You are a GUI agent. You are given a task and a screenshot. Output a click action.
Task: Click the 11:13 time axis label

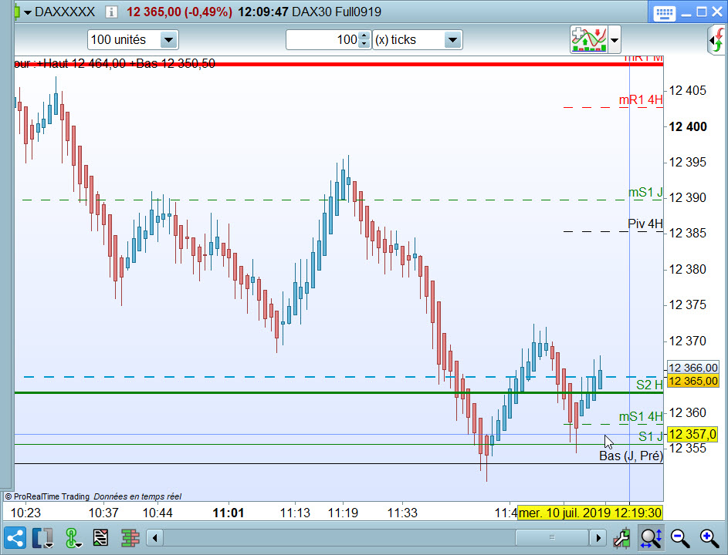[x=295, y=513]
